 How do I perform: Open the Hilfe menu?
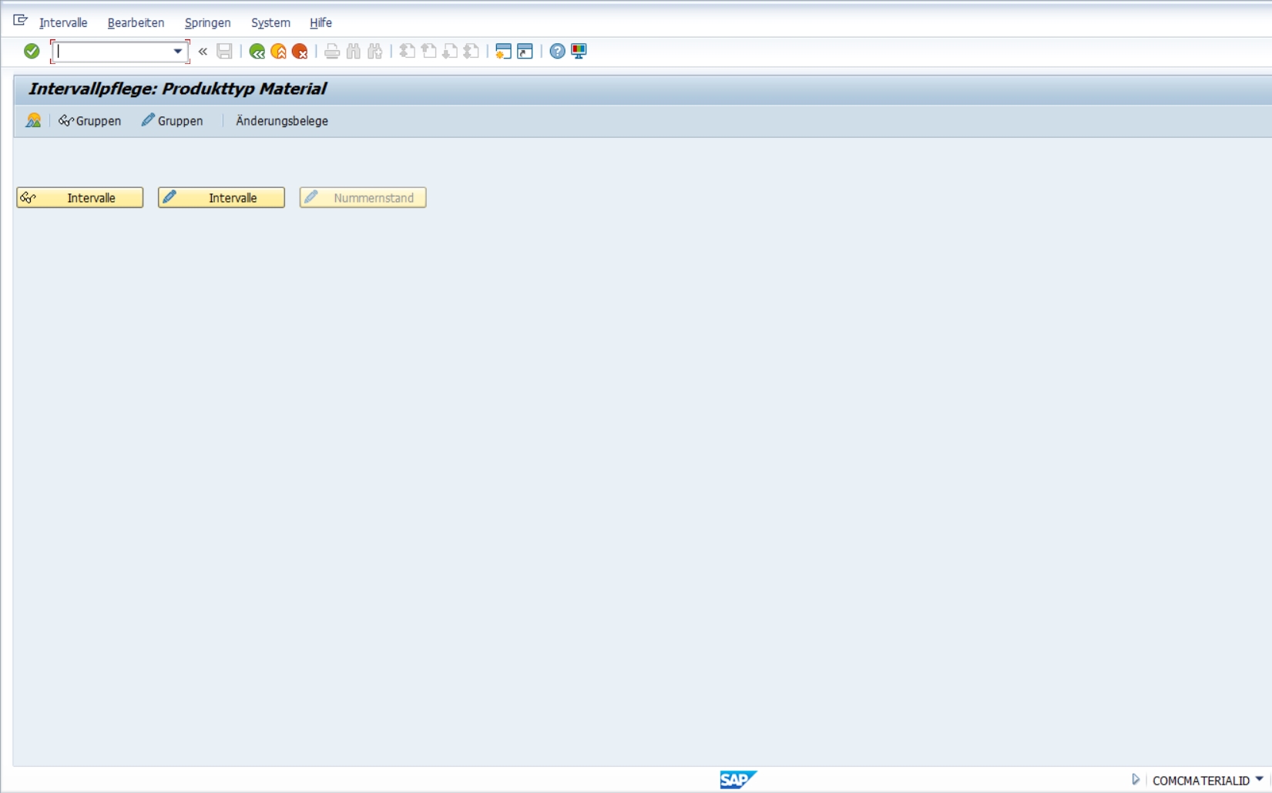coord(321,23)
